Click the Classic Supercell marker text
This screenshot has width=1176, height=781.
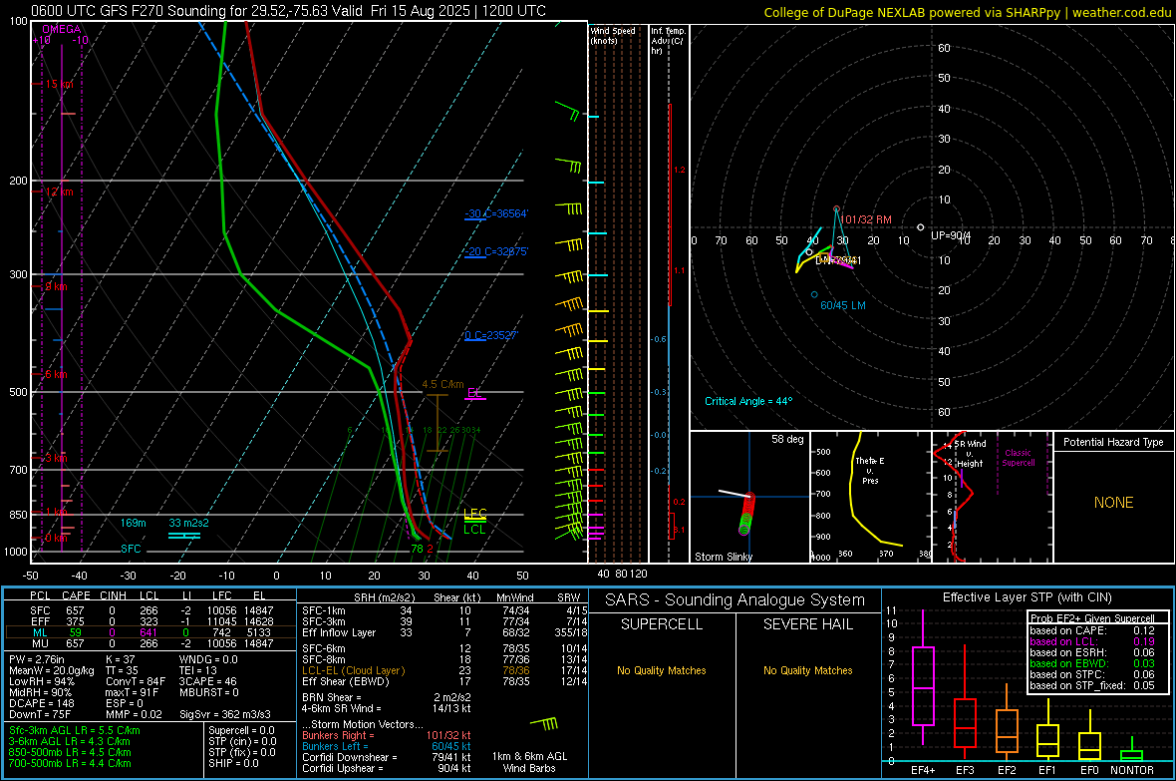(x=1018, y=458)
